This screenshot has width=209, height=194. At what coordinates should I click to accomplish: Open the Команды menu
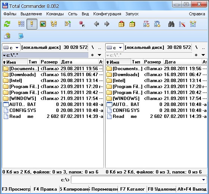point(55,14)
